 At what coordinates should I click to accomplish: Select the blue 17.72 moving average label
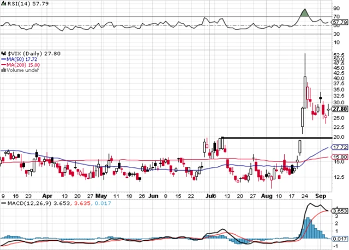(x=340, y=147)
